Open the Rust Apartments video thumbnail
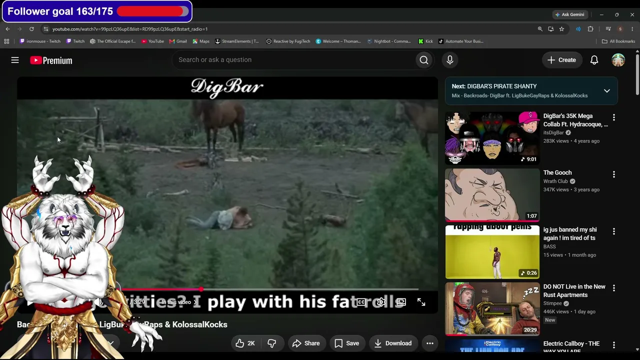The width and height of the screenshot is (640, 360). coord(492,308)
